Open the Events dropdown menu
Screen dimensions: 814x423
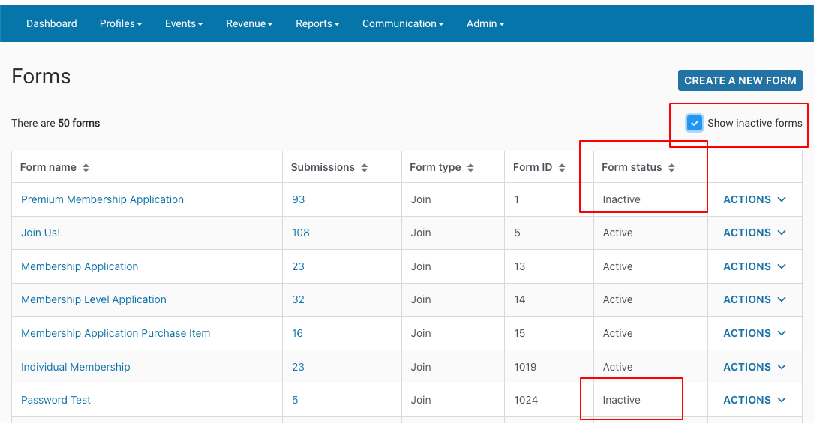(x=184, y=23)
